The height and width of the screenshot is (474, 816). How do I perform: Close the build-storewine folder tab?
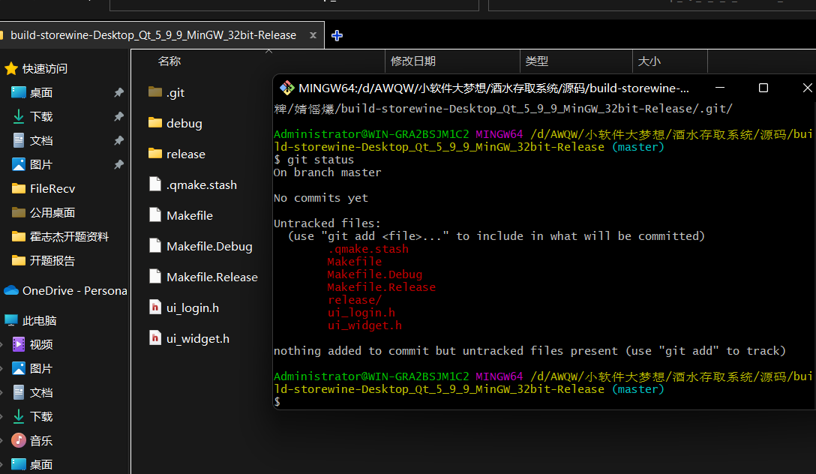313,35
